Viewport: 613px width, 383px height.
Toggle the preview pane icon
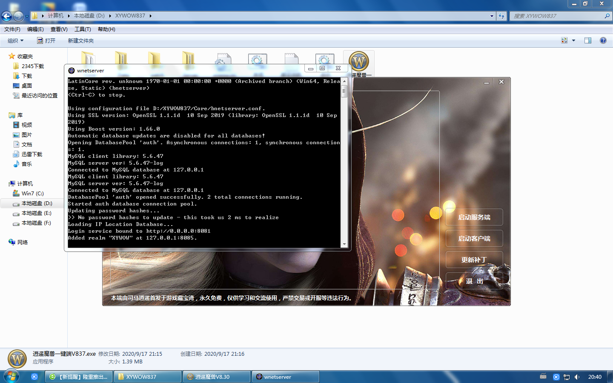pos(588,40)
